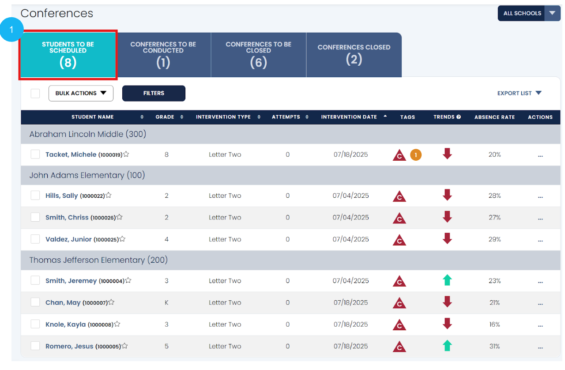Star the student Chan, May

(x=111, y=302)
